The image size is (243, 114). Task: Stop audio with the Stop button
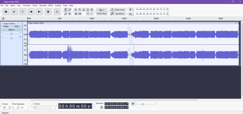[22, 12]
